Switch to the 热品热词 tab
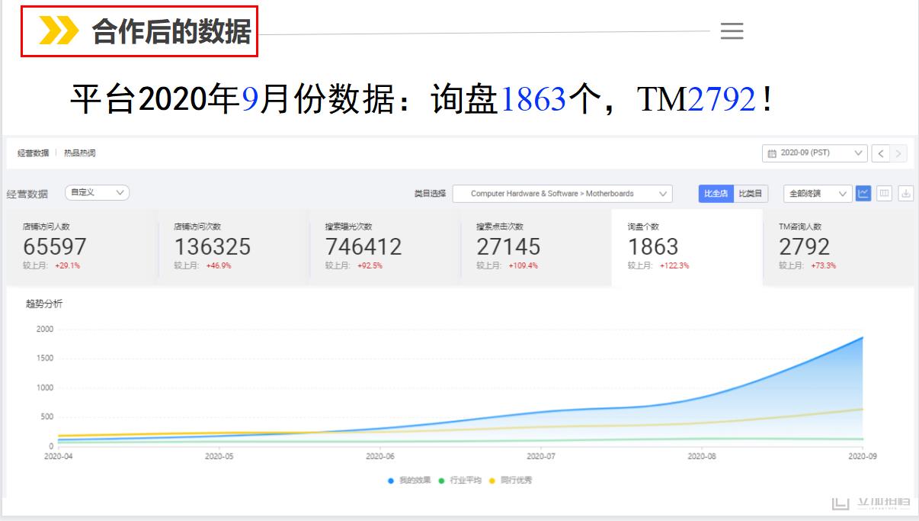 [x=80, y=153]
